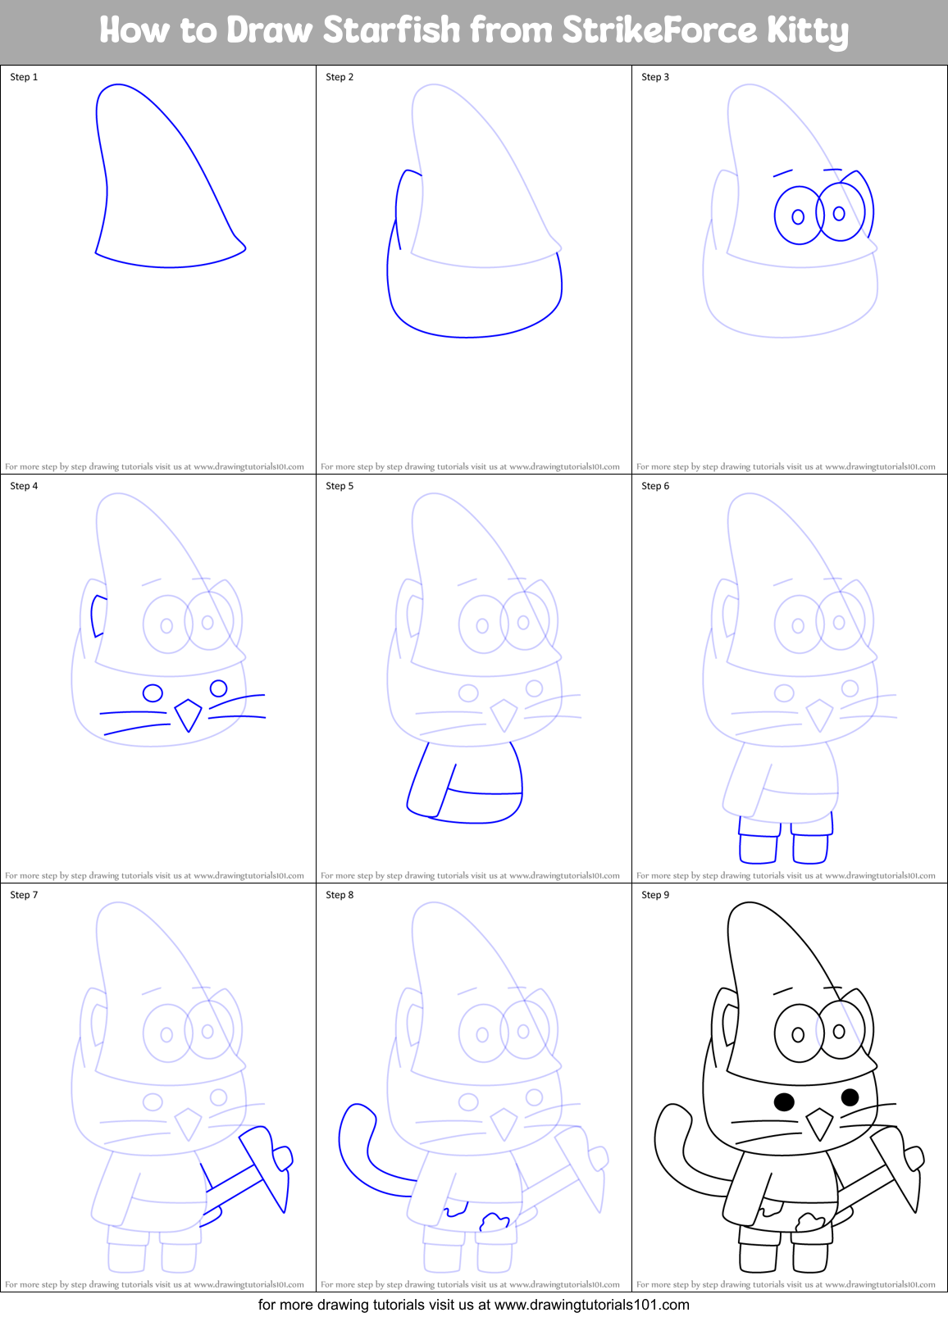Select the Step 1 drawing panel
The width and height of the screenshot is (948, 1317).
click(x=158, y=270)
